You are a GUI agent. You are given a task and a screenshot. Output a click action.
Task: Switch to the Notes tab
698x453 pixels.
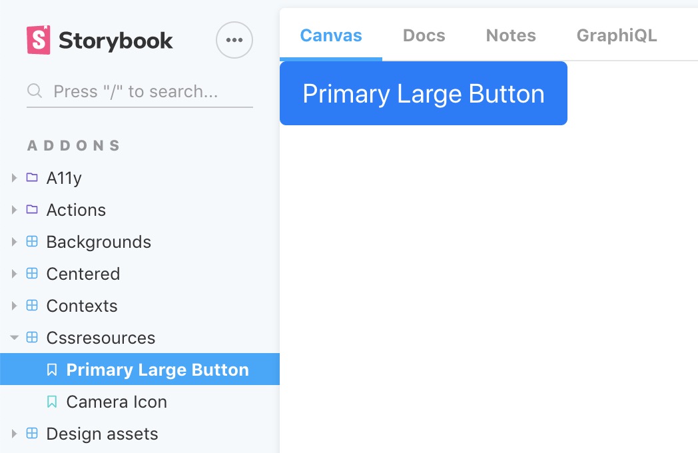click(x=510, y=35)
